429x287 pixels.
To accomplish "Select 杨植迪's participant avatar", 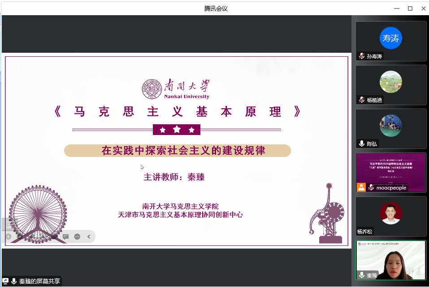I will pyautogui.click(x=390, y=82).
